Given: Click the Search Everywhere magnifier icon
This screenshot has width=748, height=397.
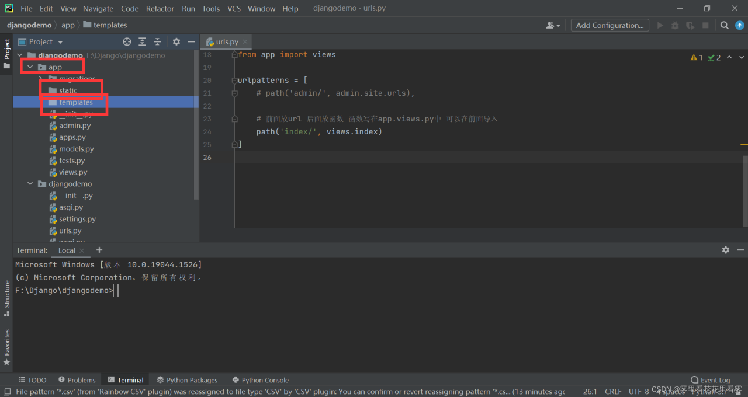Looking at the screenshot, I should click(x=725, y=25).
